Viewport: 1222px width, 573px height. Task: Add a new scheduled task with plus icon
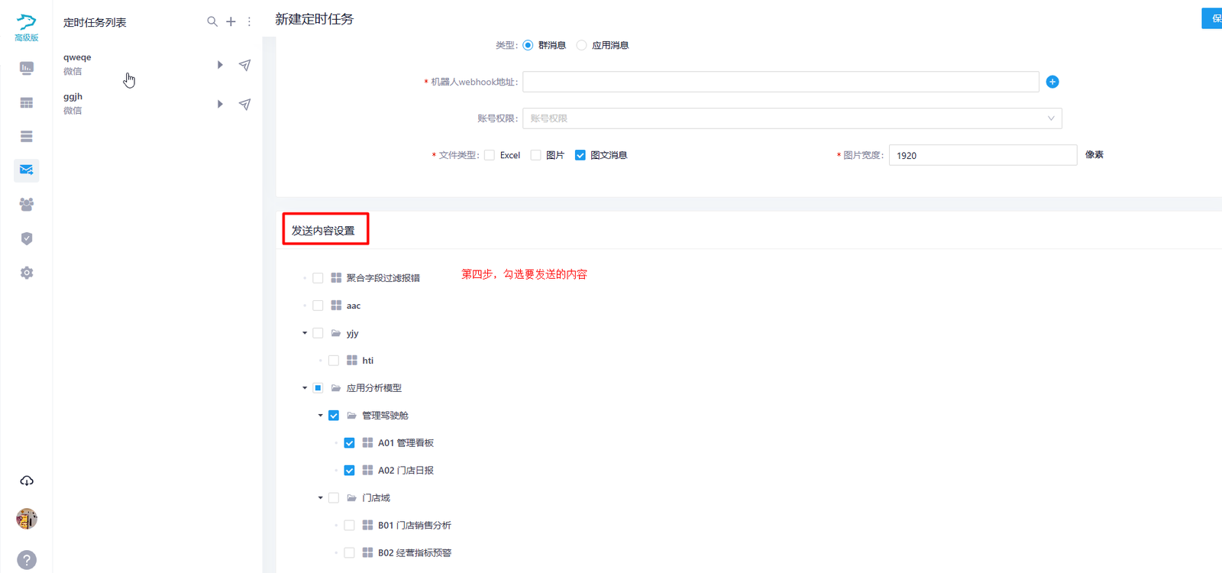231,21
